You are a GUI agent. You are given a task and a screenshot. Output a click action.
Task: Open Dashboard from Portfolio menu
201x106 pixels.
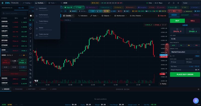(47, 9)
